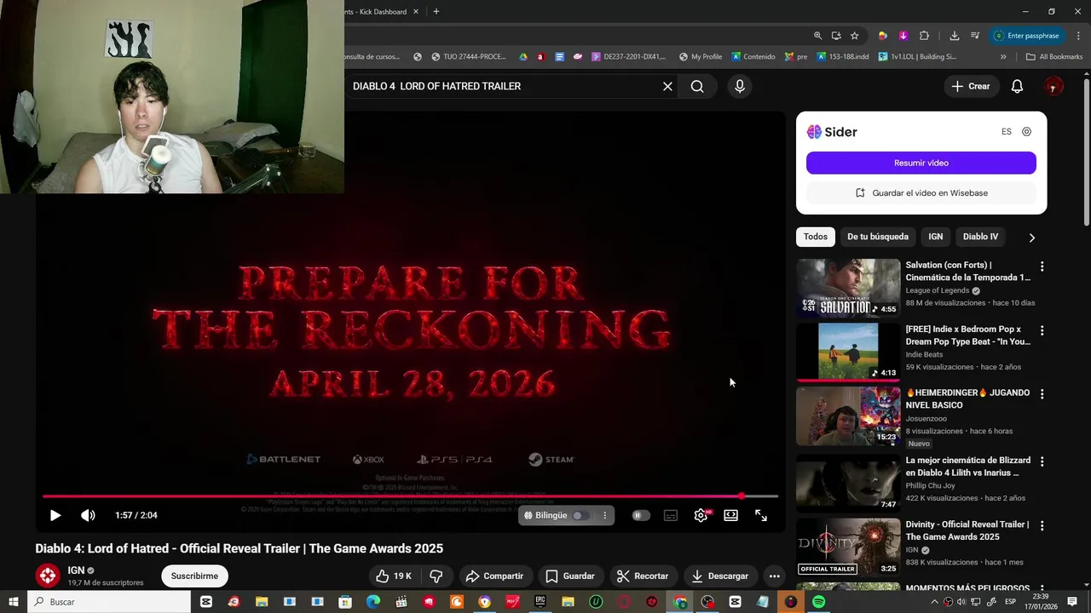Click the Buscar taskbar search box
Image resolution: width=1091 pixels, height=613 pixels.
coord(108,602)
